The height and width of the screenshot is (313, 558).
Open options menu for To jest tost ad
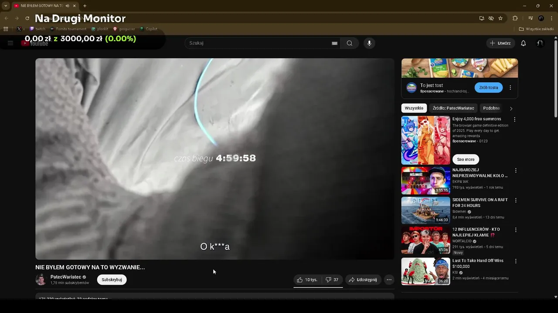point(510,87)
